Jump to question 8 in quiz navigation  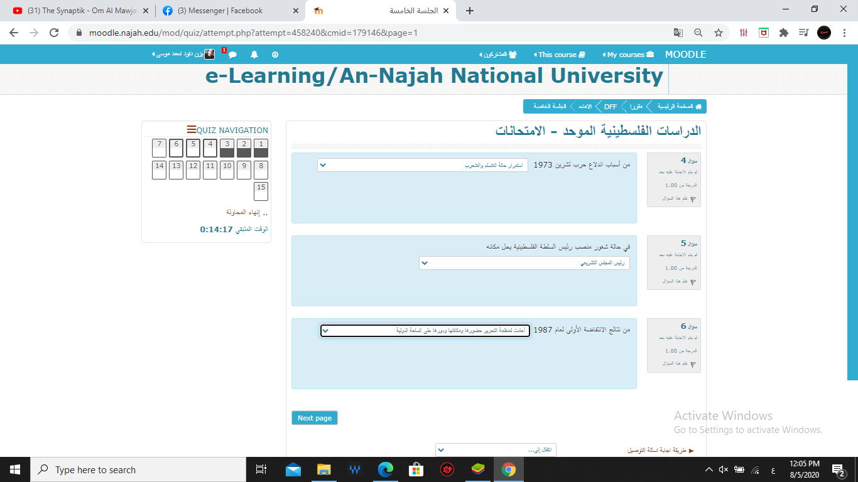(x=261, y=170)
